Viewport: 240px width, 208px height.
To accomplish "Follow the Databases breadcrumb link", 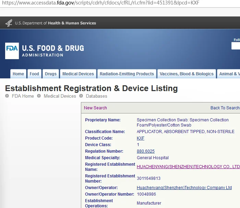I will pos(97,96).
